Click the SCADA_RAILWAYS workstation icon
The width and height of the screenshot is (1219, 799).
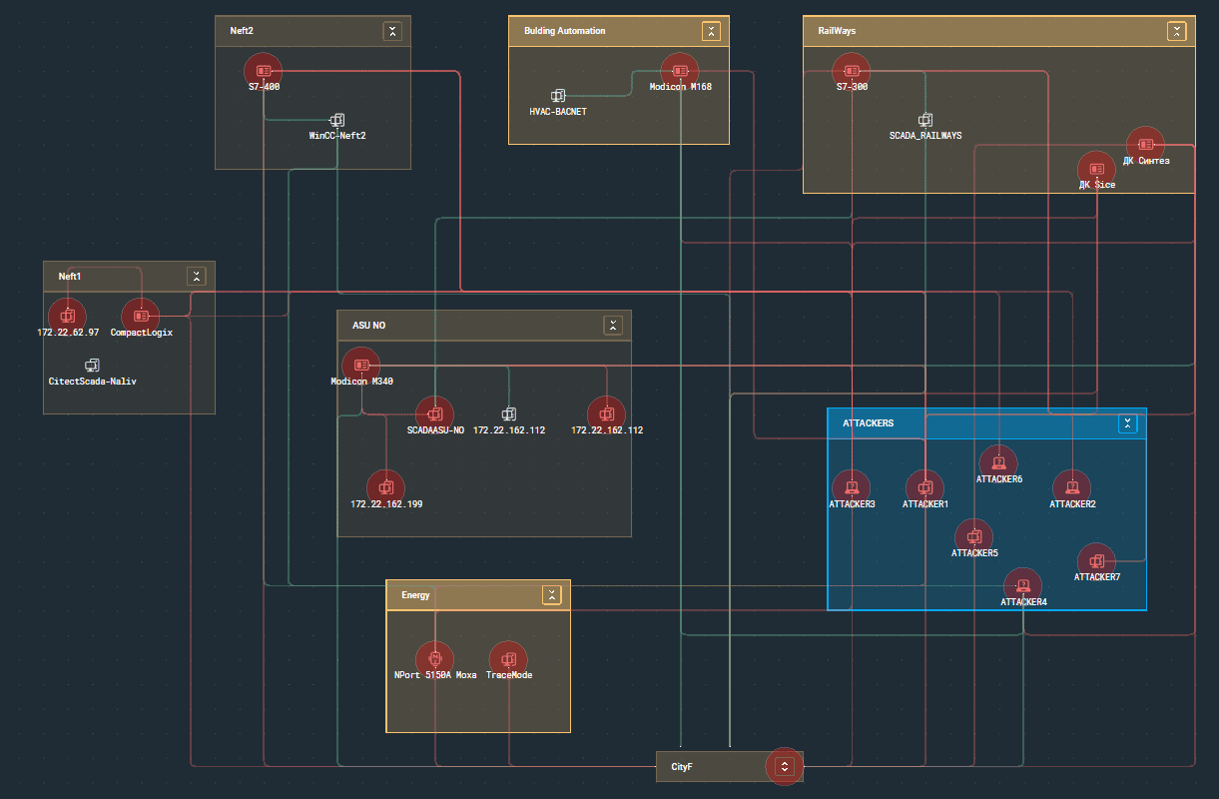pos(925,120)
